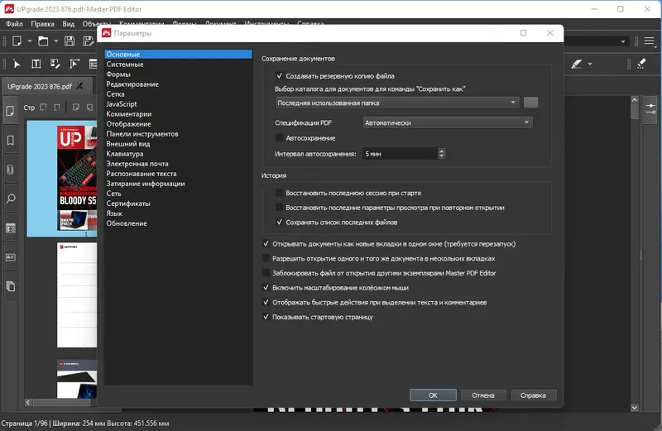Open the Вид menu
Viewport: 662px width, 431px height.
point(68,24)
